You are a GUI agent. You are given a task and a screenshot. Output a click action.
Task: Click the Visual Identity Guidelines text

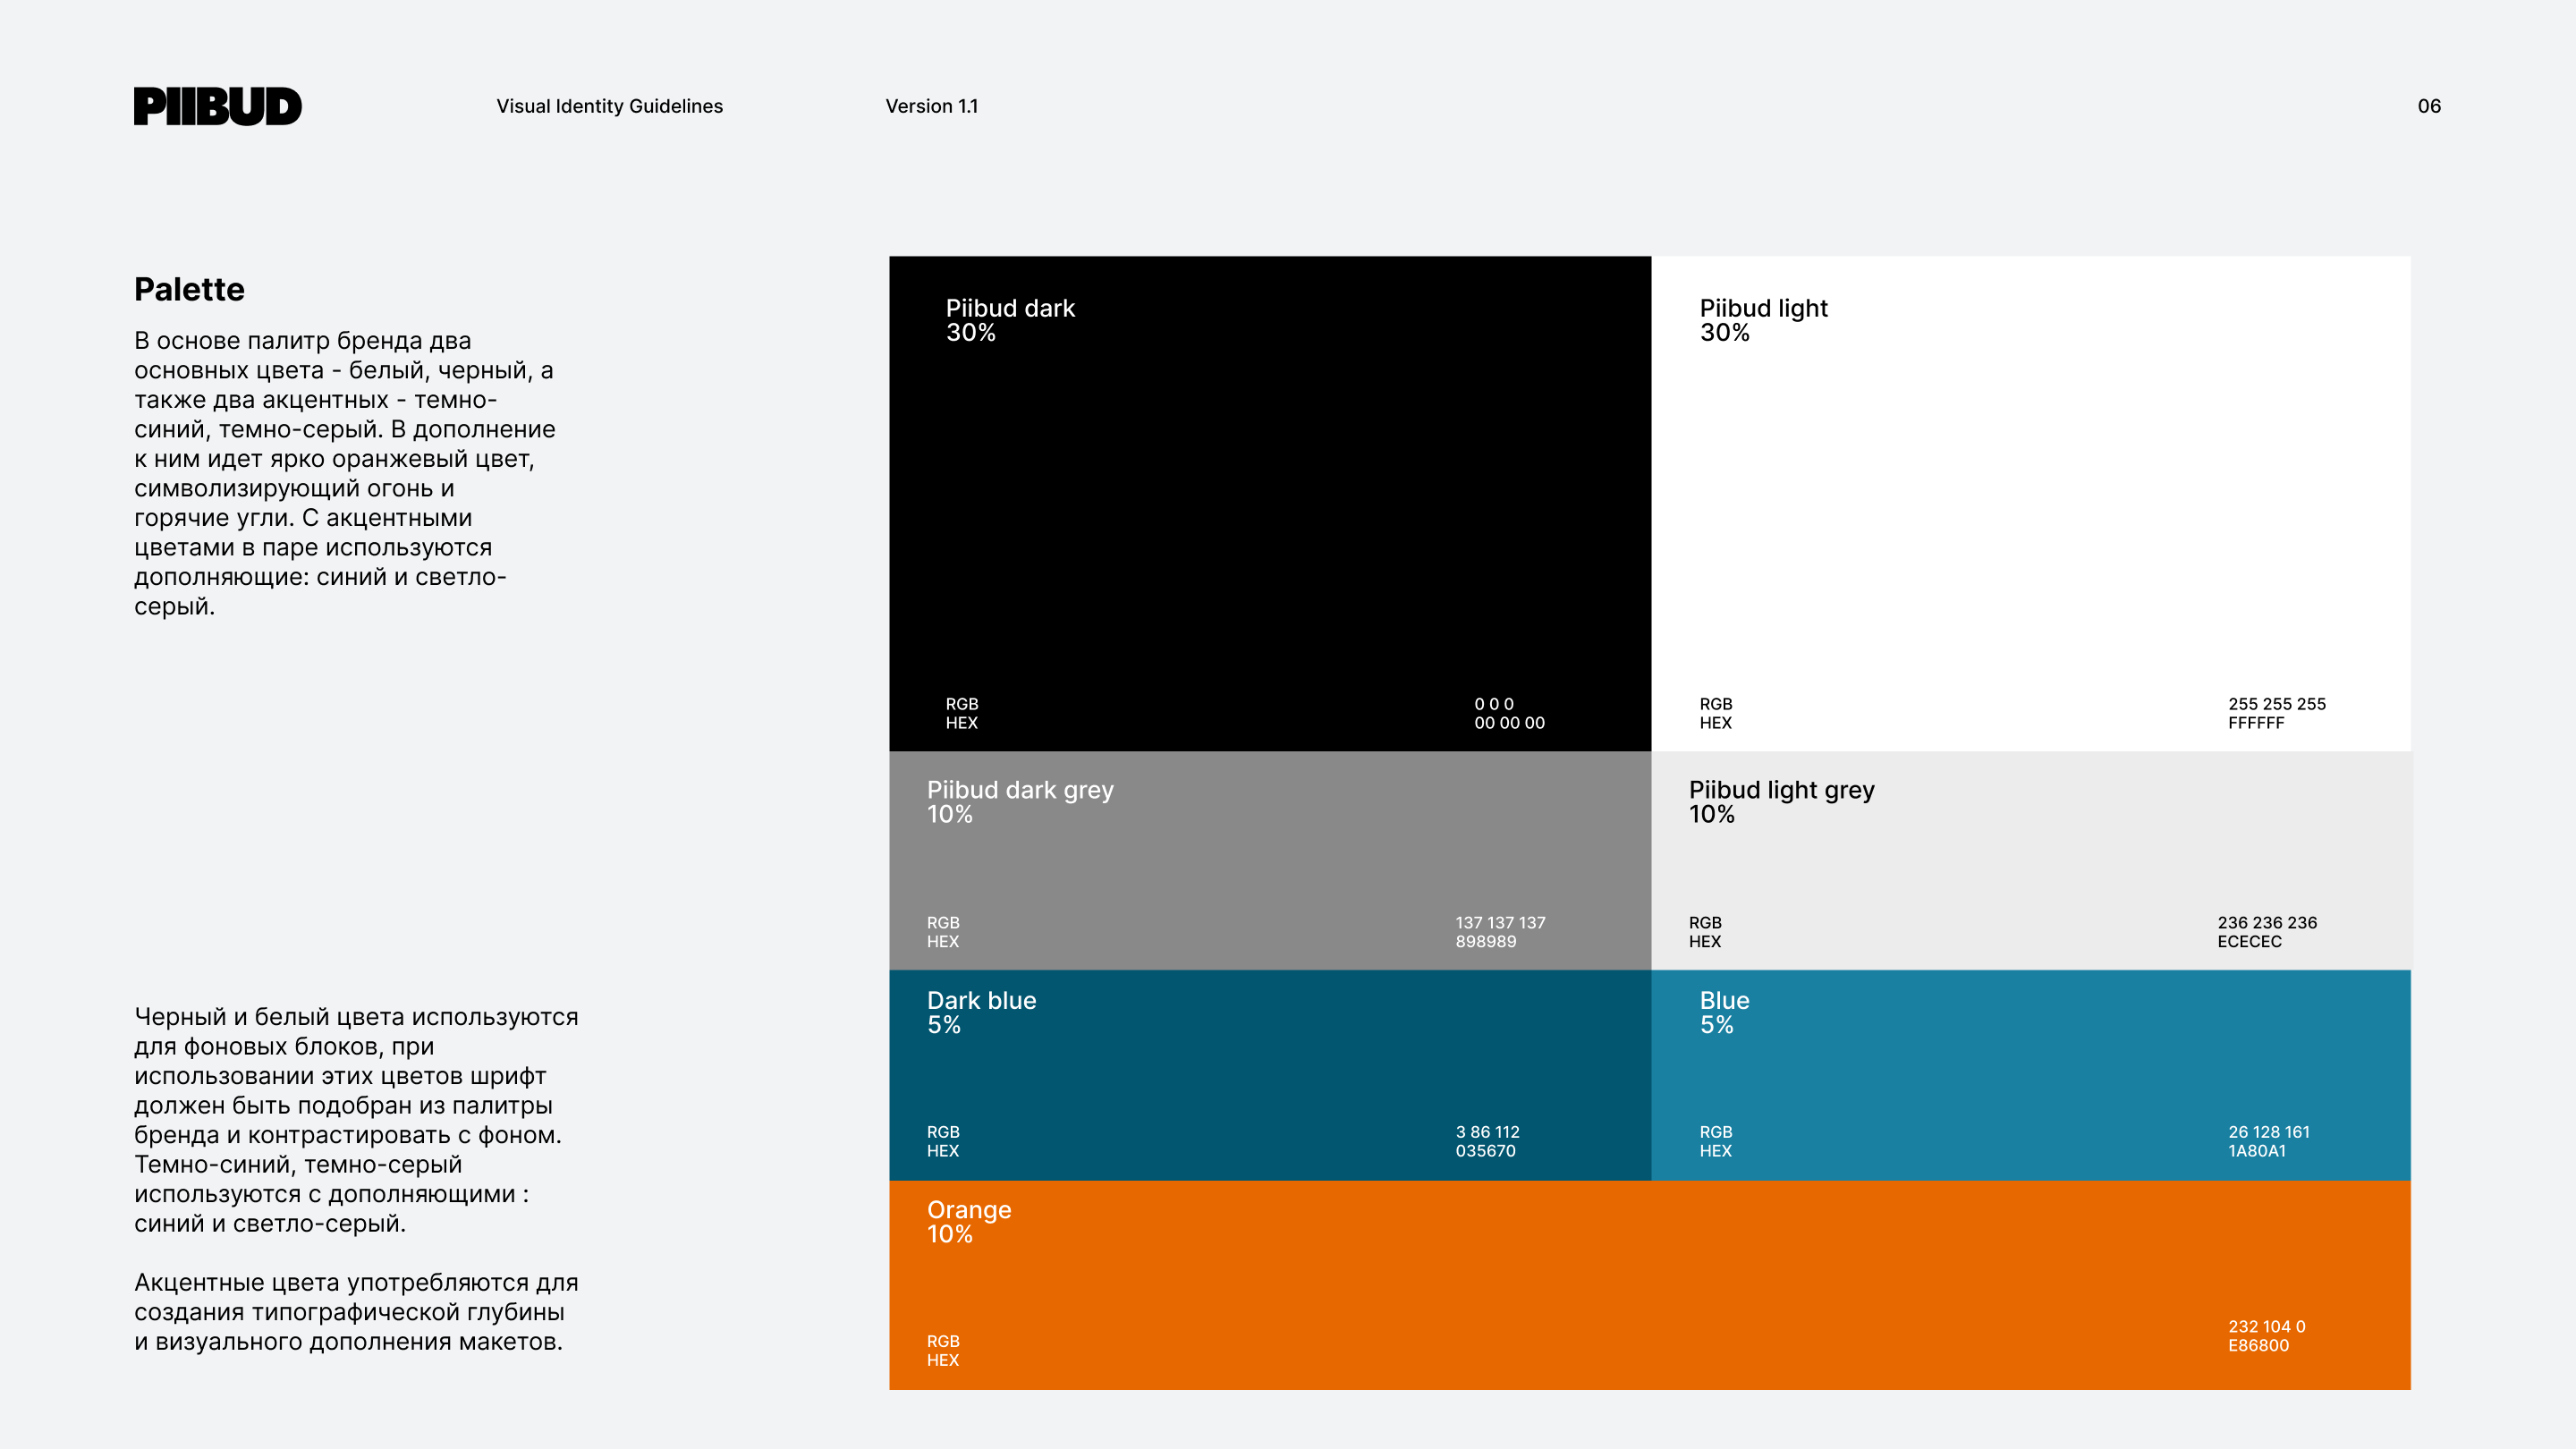pyautogui.click(x=609, y=106)
